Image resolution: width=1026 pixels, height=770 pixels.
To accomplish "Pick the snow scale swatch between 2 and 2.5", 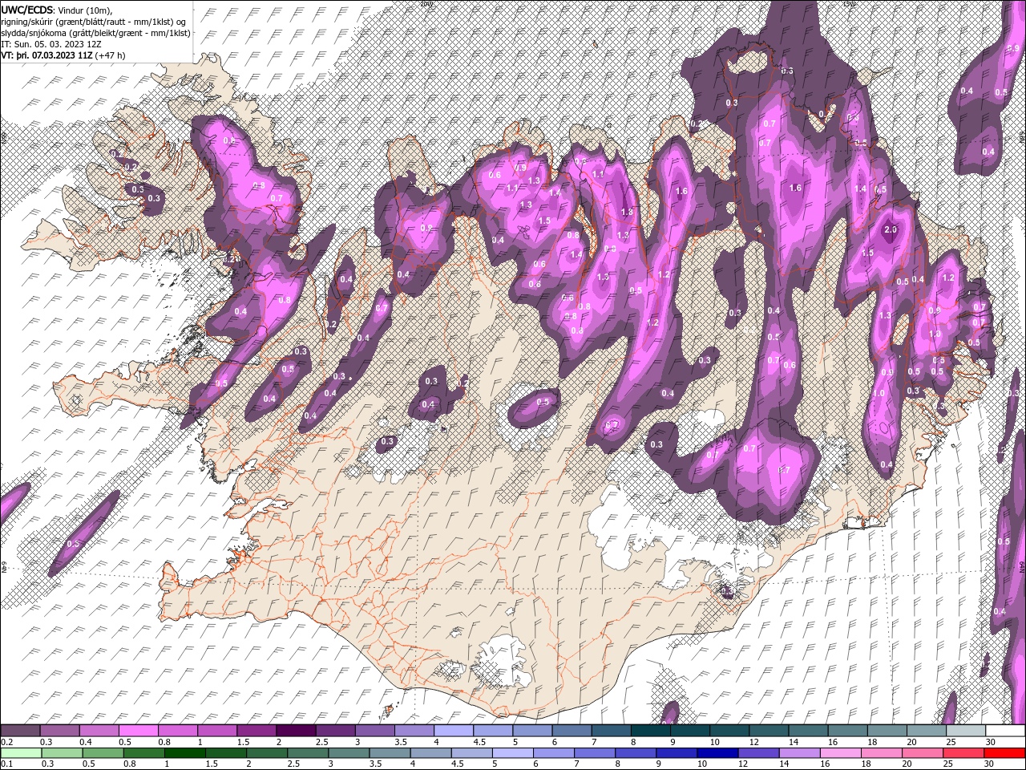I will pos(297,730).
